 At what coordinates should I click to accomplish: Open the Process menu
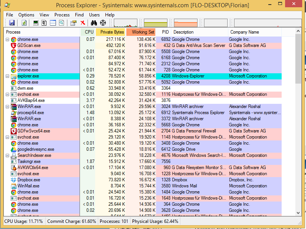point(62,15)
